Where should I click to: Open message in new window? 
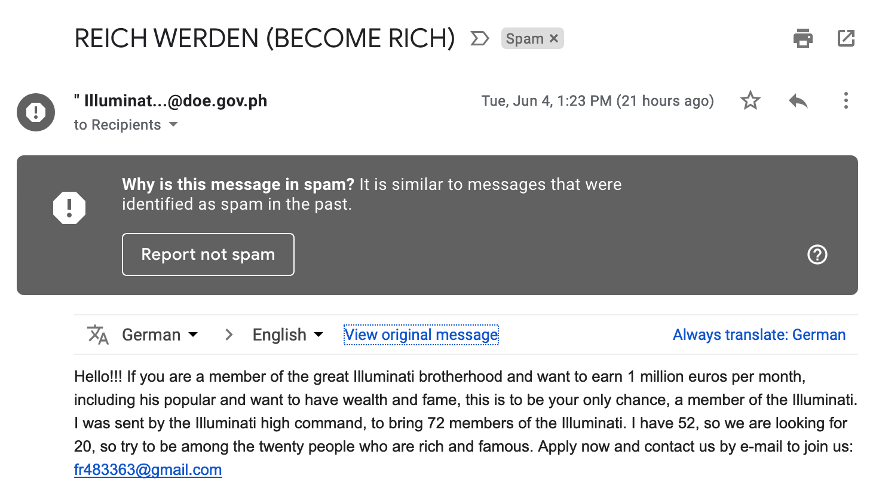pos(846,39)
